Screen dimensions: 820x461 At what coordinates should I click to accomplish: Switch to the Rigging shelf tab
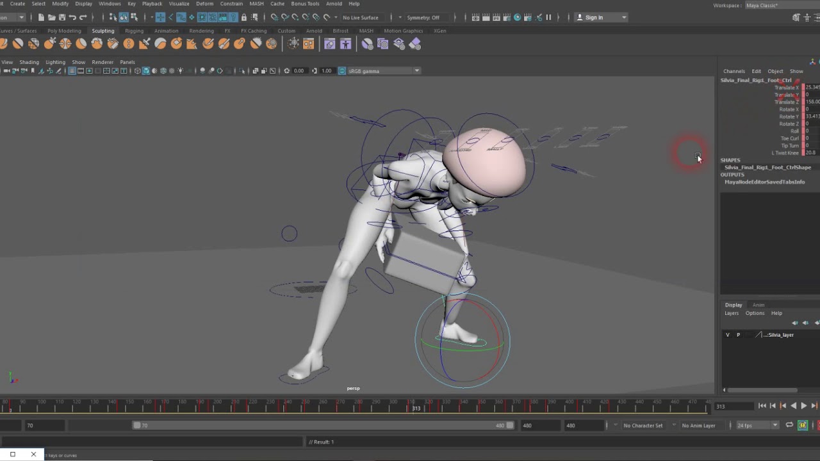(x=134, y=31)
